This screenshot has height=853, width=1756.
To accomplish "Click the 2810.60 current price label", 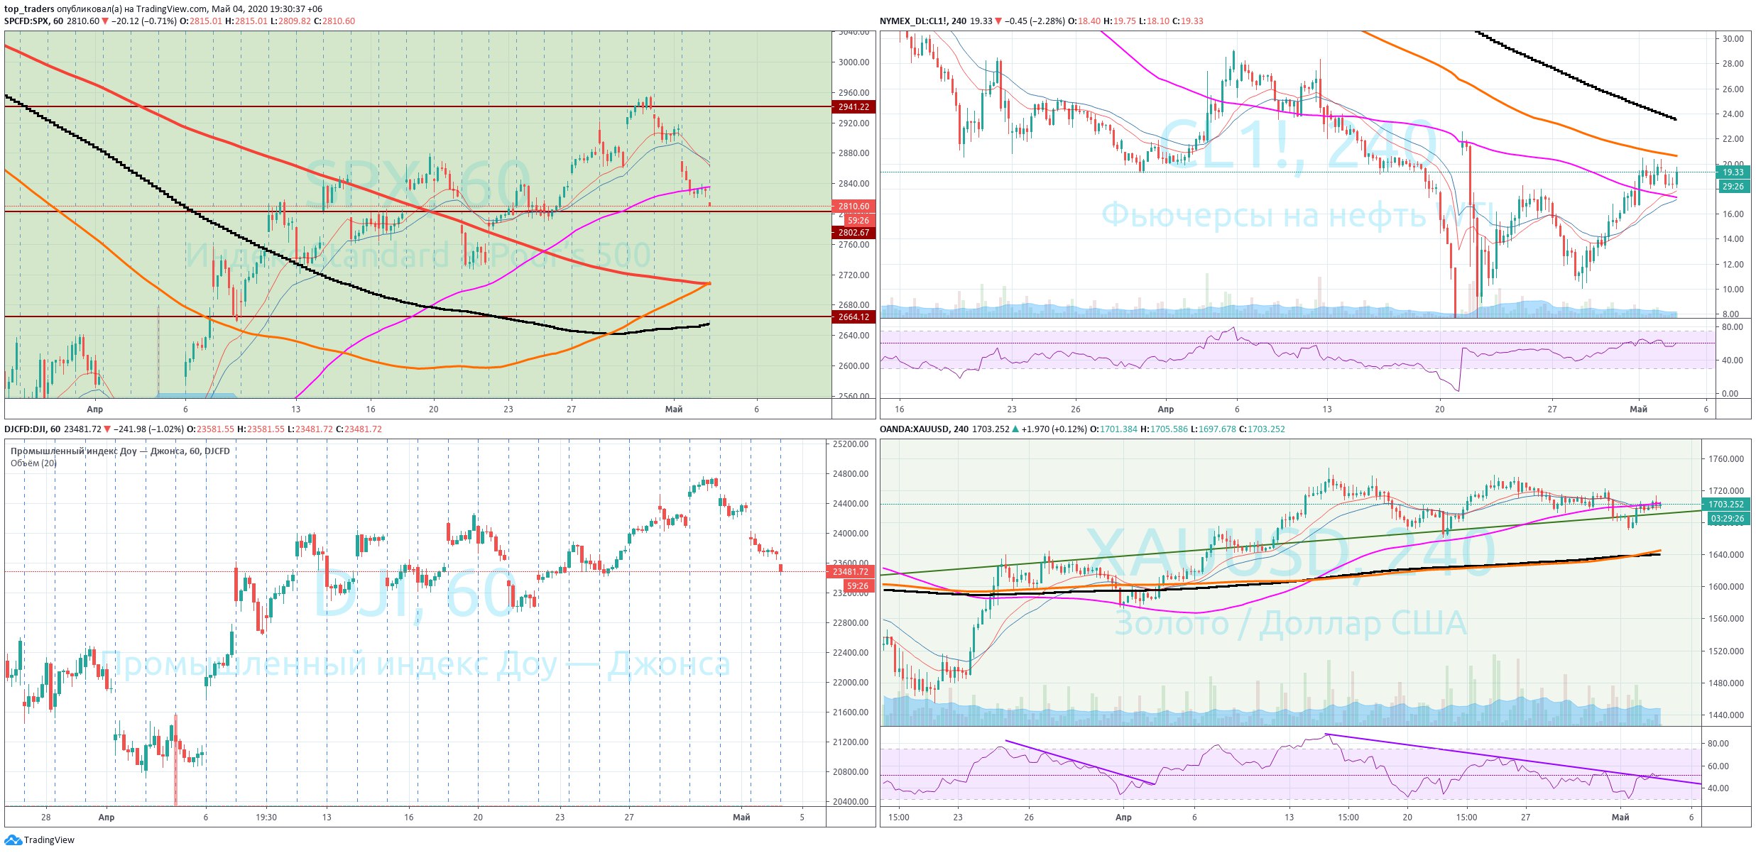I will point(854,207).
